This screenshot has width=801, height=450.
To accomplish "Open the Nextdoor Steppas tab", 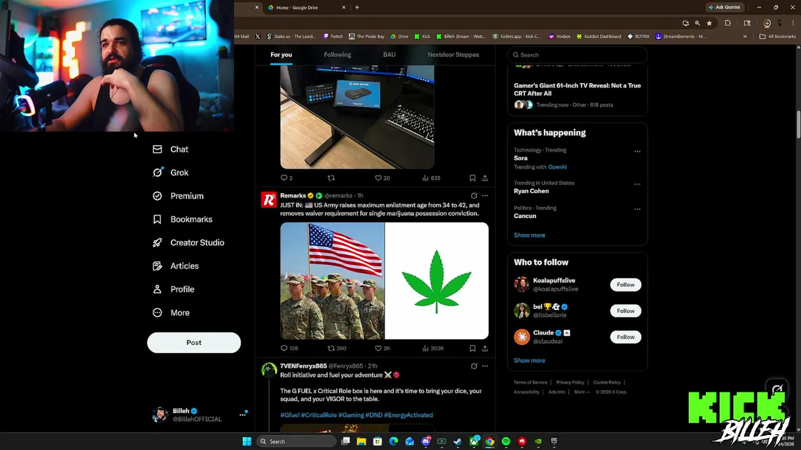I will click(x=453, y=54).
